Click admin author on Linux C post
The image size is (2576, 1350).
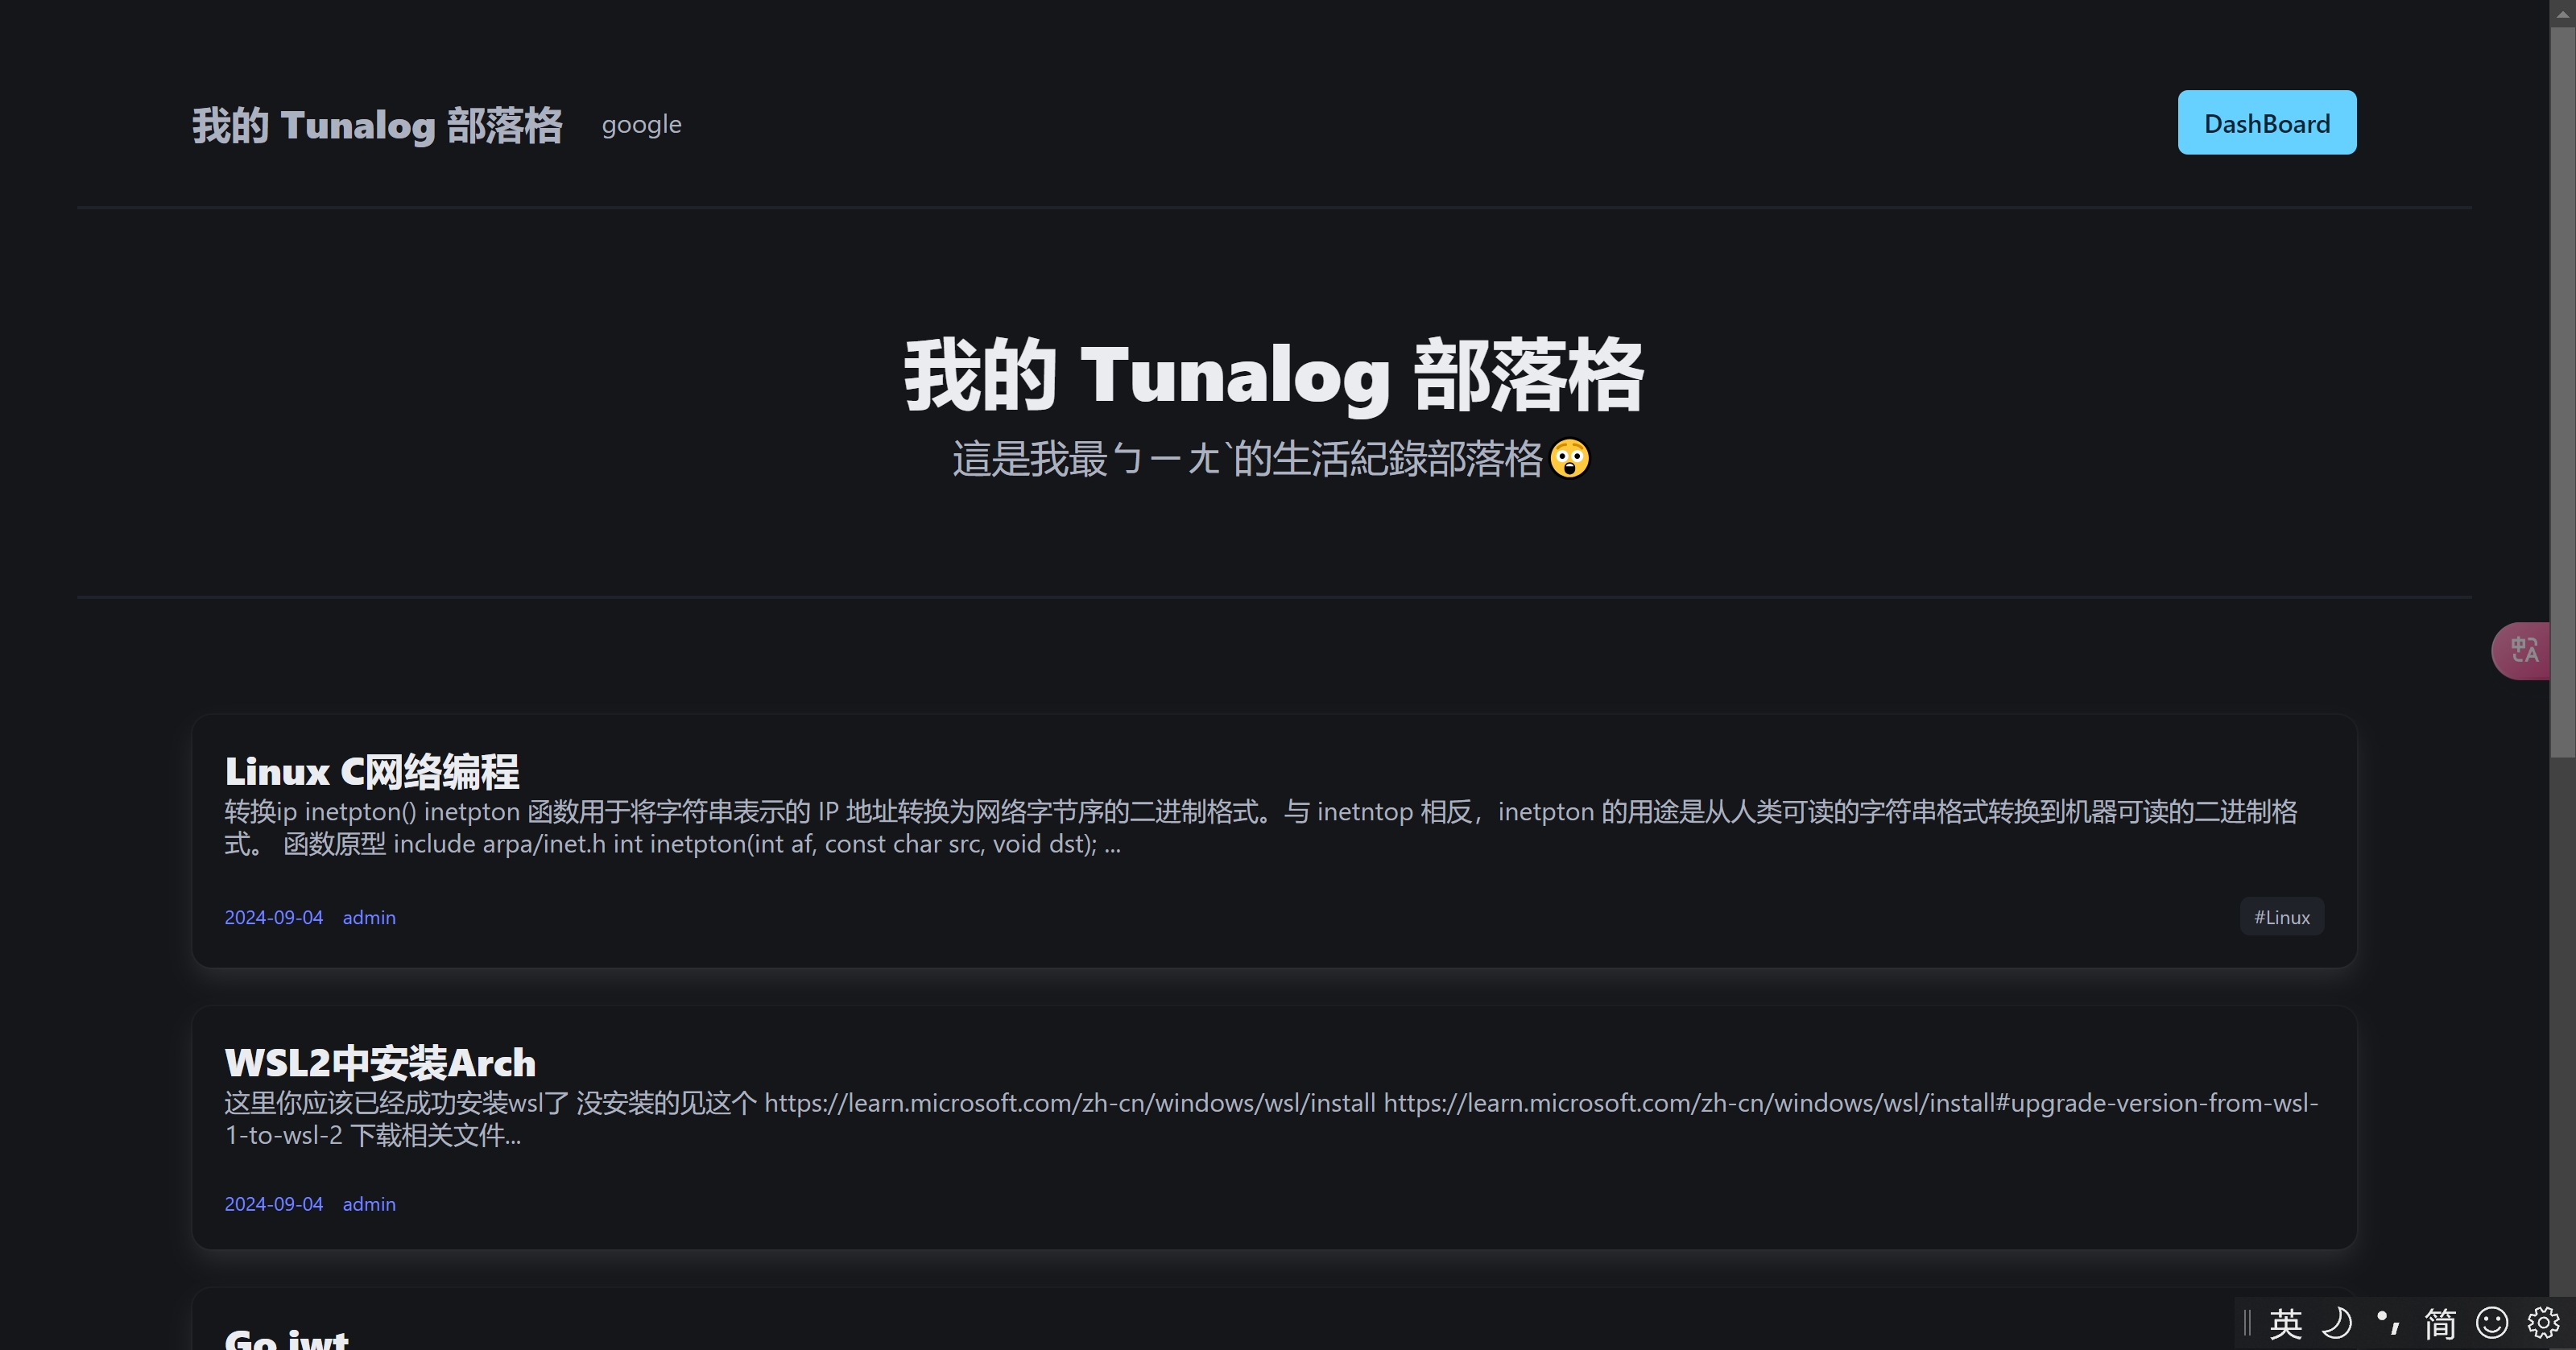[369, 917]
